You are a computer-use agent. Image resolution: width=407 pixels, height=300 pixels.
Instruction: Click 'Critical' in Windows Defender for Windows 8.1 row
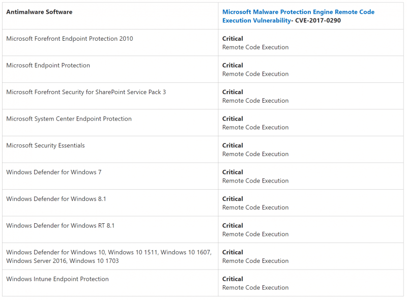(232, 199)
